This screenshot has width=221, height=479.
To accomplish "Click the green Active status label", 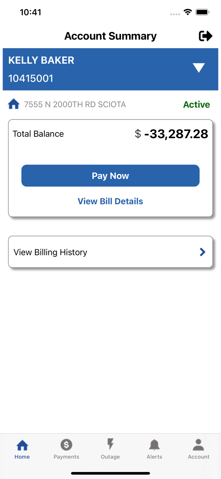I will click(x=196, y=104).
